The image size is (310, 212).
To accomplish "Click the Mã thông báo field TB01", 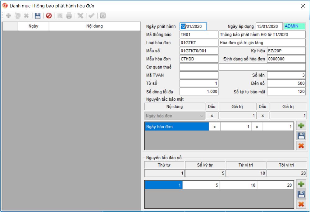I will pyautogui.click(x=199, y=34).
